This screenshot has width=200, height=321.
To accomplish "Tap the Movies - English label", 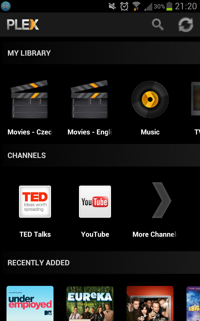I will pyautogui.click(x=90, y=132).
